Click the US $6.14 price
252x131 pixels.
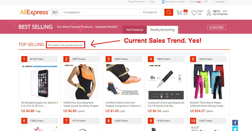coord(154,111)
